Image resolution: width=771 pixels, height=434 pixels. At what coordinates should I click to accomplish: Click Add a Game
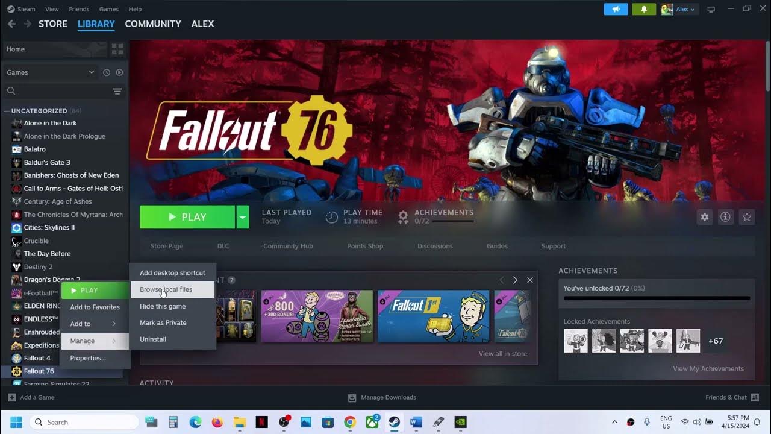point(31,398)
